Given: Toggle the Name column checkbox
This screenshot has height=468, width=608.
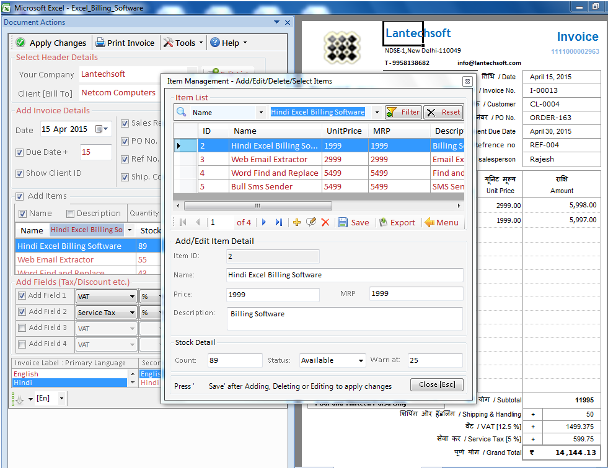Looking at the screenshot, I should coord(22,214).
